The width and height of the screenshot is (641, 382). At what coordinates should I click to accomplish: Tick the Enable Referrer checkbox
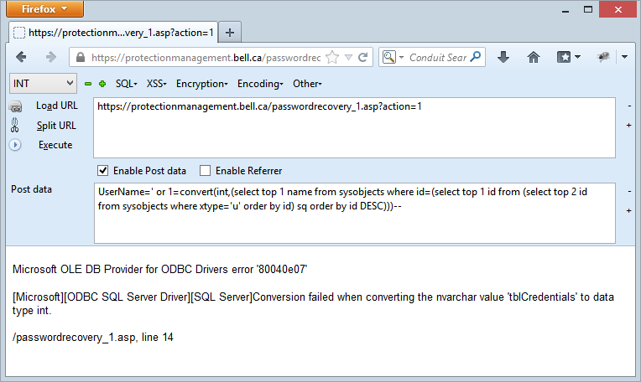tap(206, 171)
